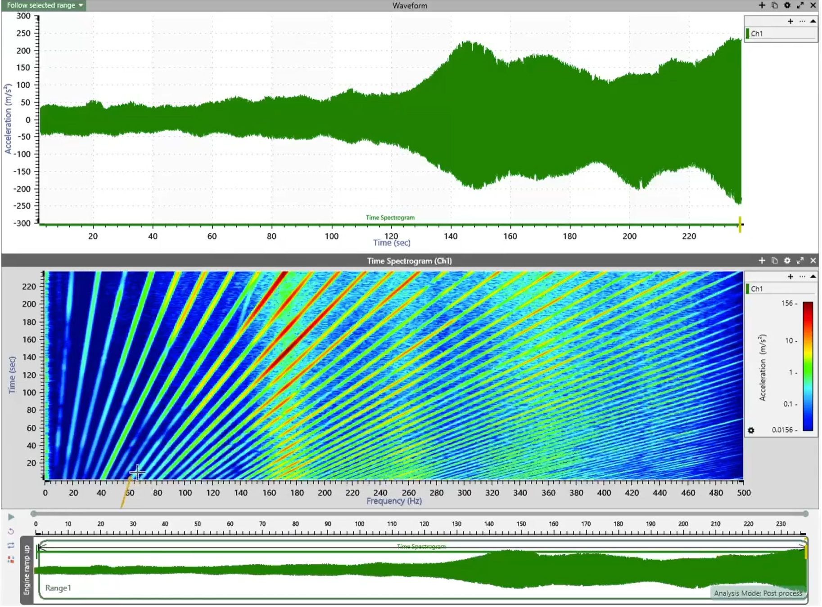Click the playback slider end handle

coord(805,514)
